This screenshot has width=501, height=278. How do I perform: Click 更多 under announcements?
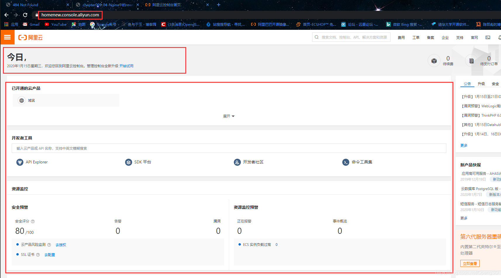point(464,146)
